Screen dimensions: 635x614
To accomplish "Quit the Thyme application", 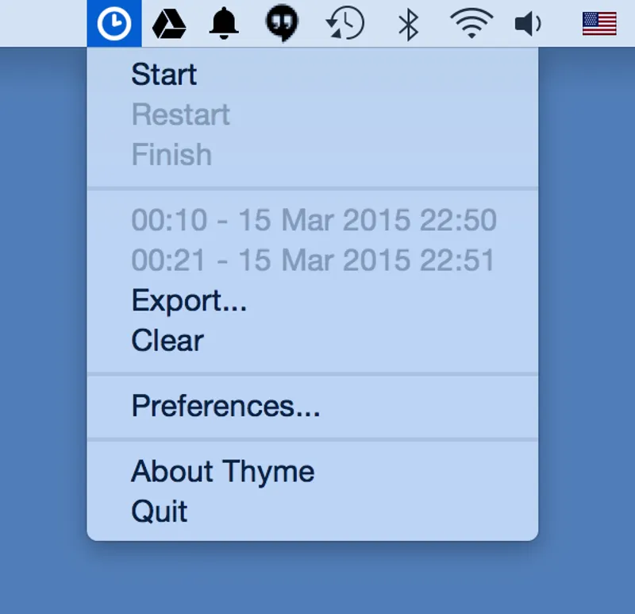I will (158, 511).
